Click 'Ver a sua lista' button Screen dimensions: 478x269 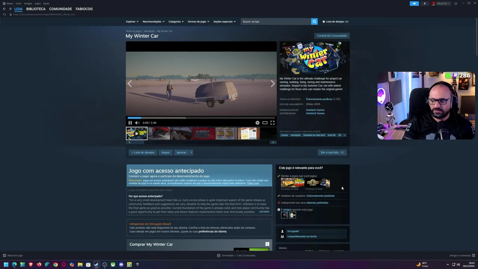[332, 152]
